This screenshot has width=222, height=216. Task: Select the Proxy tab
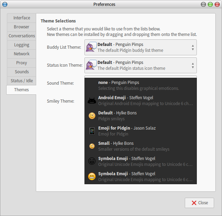click(x=22, y=63)
